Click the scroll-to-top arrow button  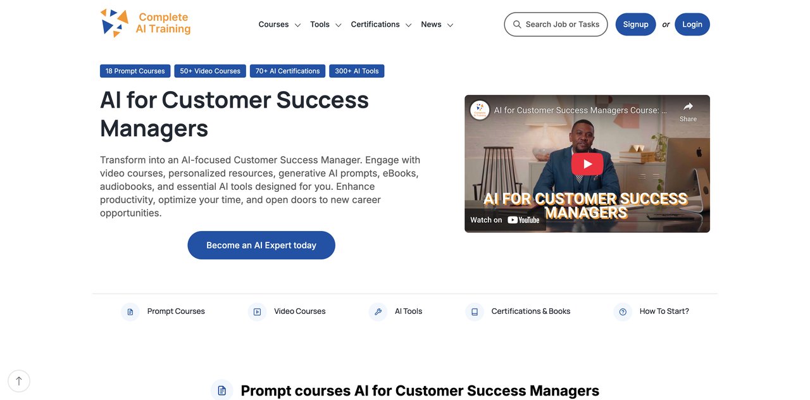(19, 381)
